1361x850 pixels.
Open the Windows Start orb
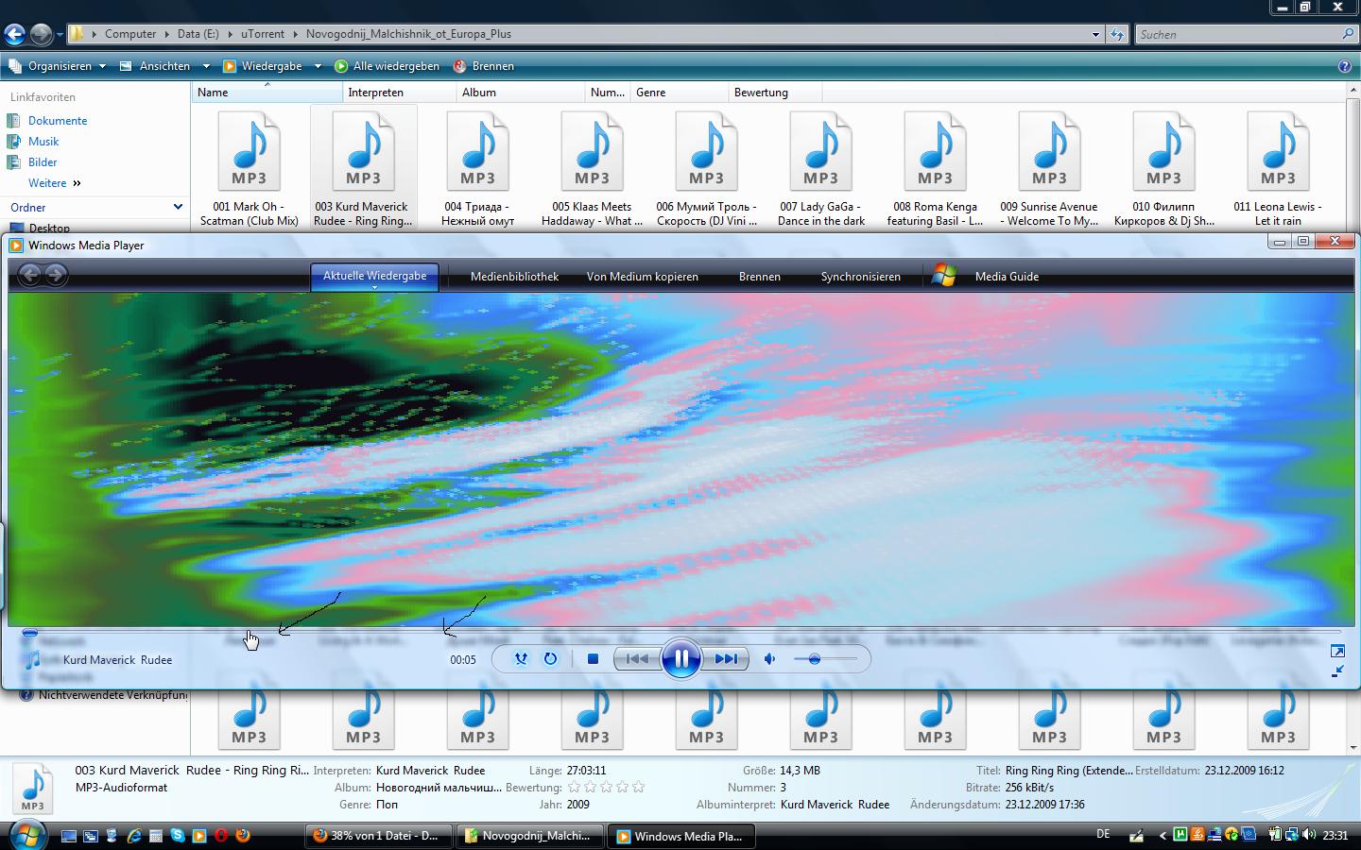(x=26, y=834)
